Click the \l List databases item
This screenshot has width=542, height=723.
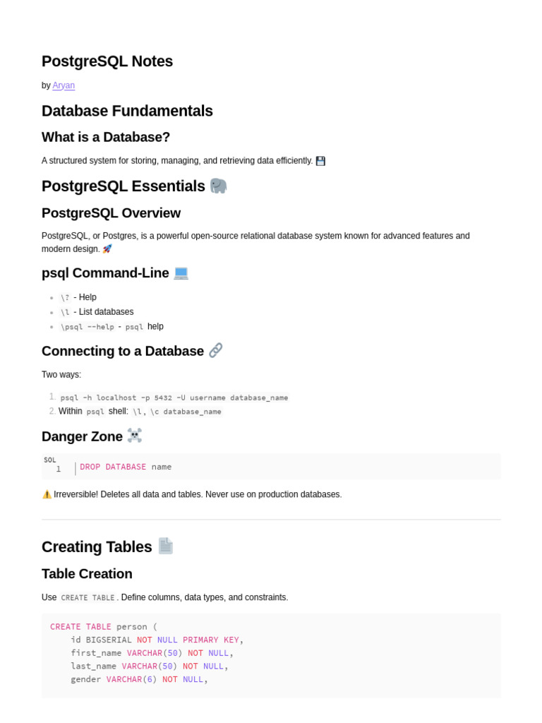(97, 312)
